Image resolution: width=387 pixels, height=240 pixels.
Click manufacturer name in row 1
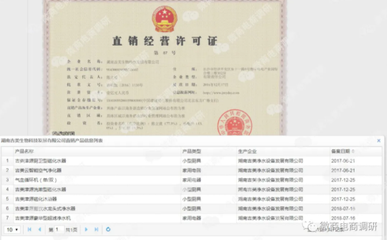271,161
